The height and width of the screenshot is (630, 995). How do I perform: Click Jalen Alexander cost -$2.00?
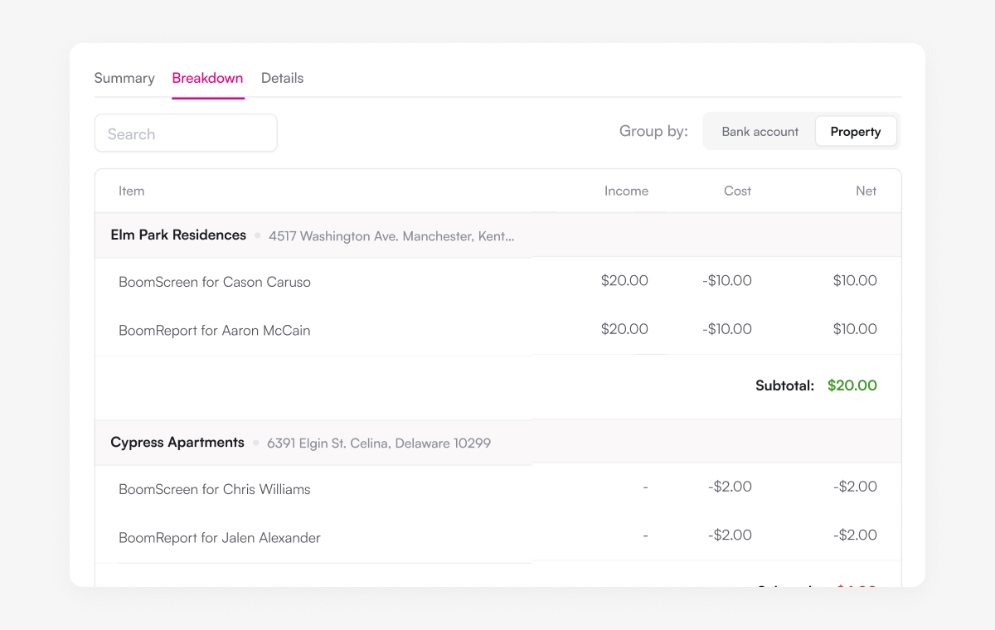click(x=730, y=535)
